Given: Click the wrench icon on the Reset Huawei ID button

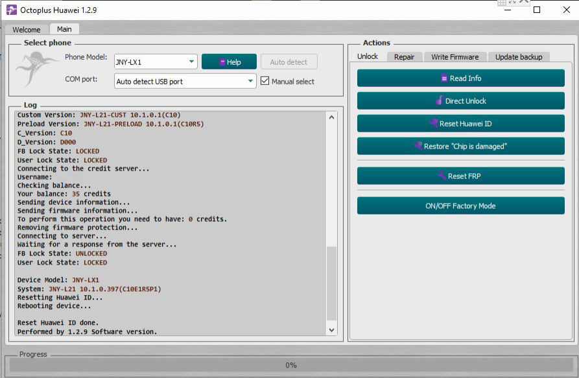Looking at the screenshot, I should 434,123.
